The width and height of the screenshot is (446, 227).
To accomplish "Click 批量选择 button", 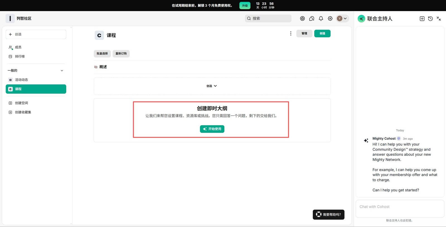I will click(x=102, y=53).
